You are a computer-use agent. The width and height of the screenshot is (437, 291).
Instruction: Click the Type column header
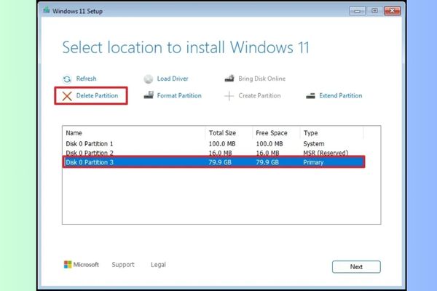(x=331, y=133)
